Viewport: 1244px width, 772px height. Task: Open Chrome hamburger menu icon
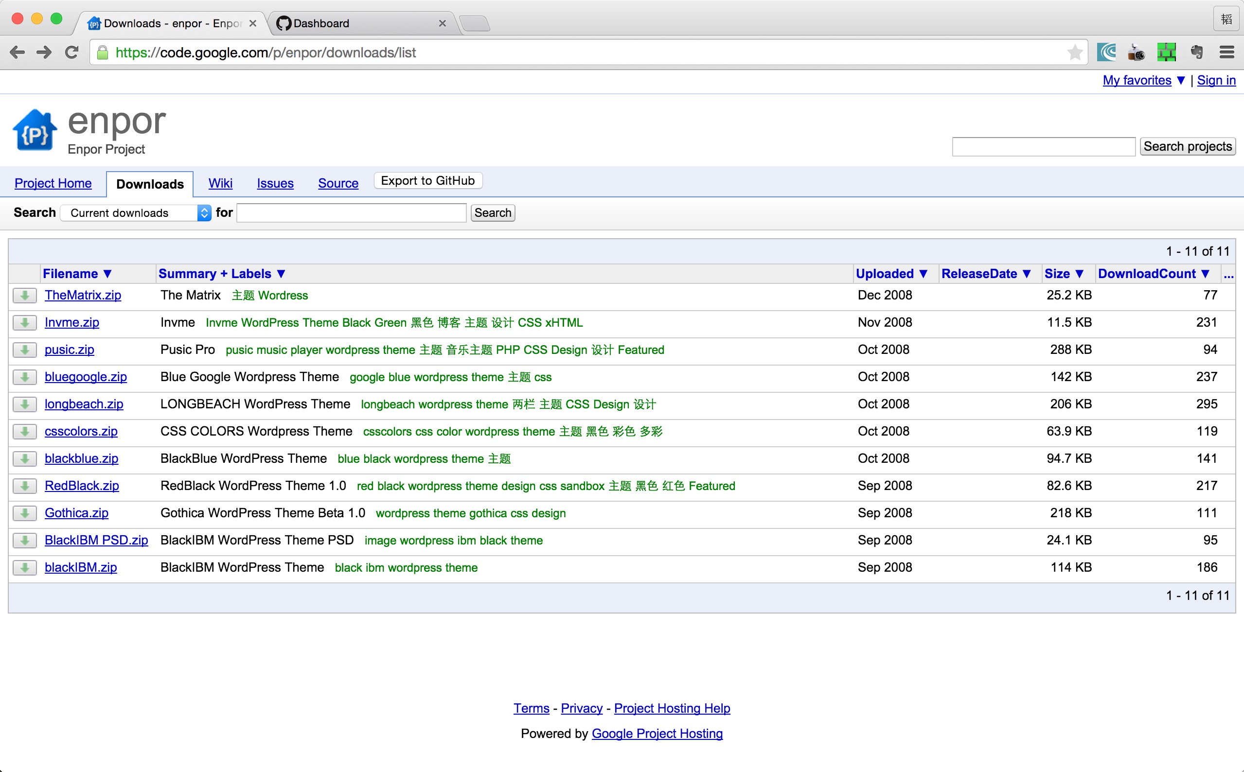(1226, 53)
